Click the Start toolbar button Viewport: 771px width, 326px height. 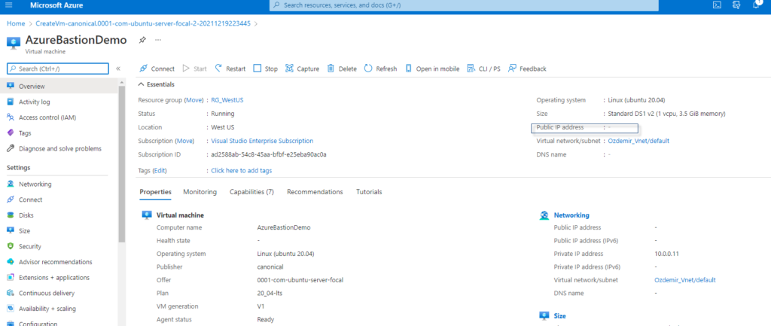(x=195, y=69)
